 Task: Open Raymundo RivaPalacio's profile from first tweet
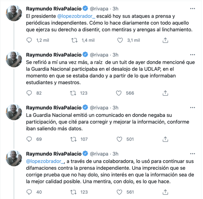tap(54, 8)
